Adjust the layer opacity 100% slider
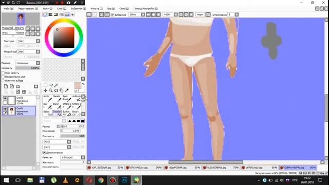The width and height of the screenshot is (329, 185). [27, 68]
